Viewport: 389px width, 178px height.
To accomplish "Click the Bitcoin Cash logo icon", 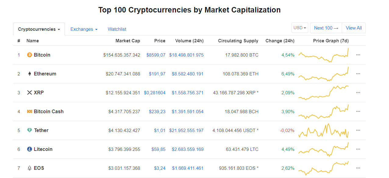I will [30, 112].
